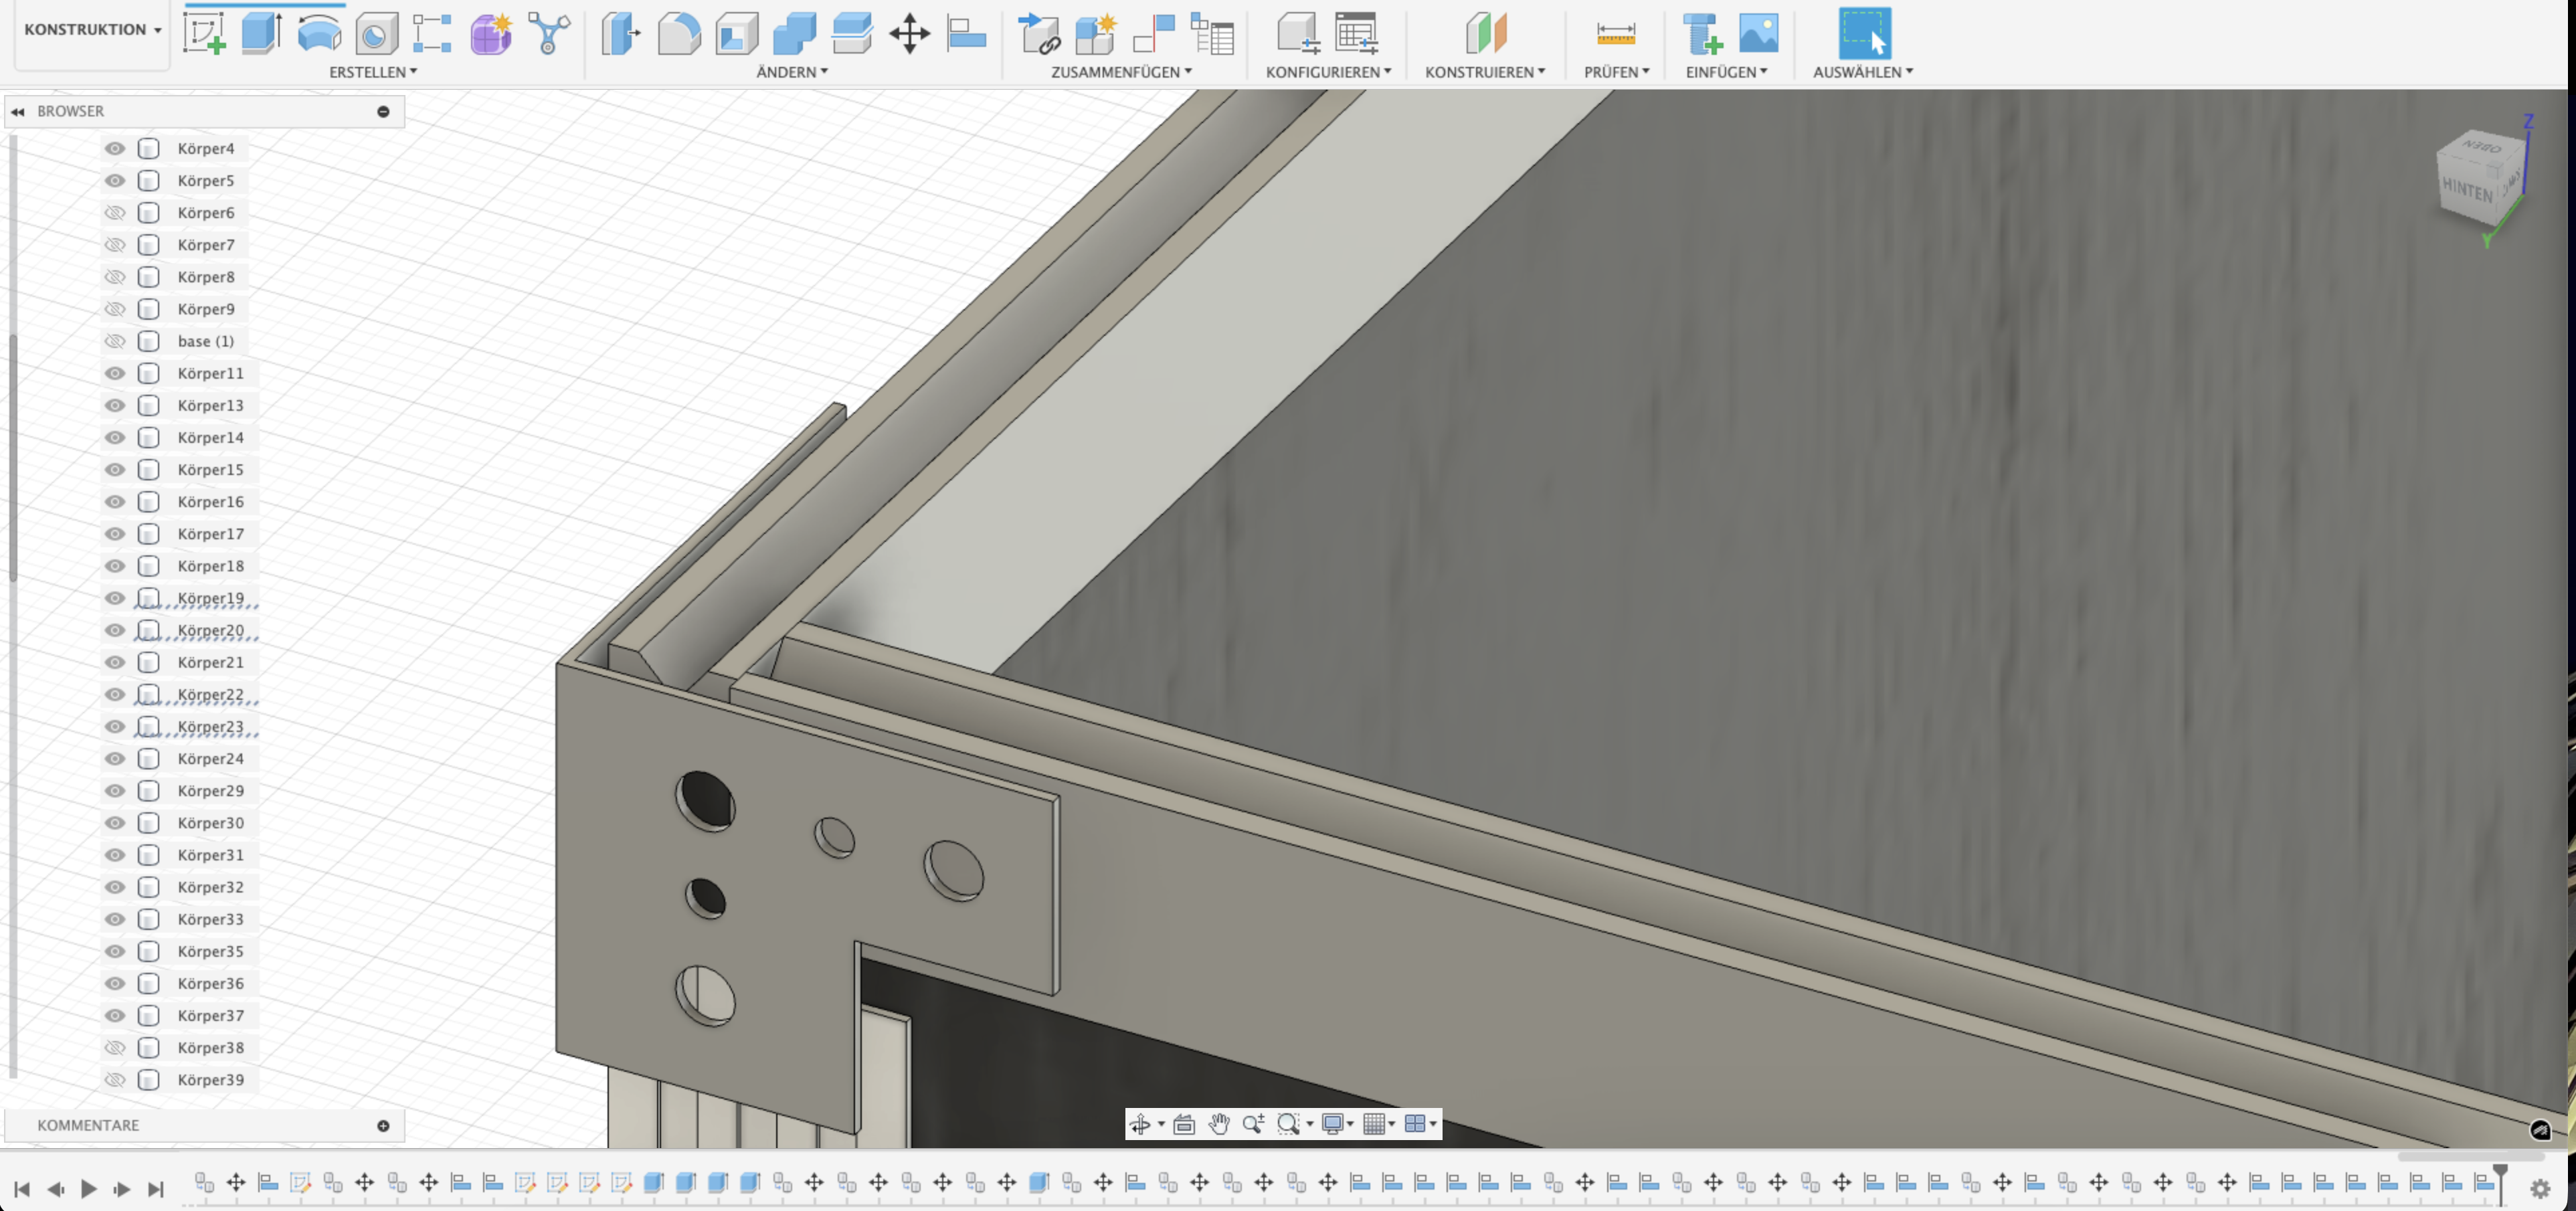Click the Insert Image (canvas) icon
Image resolution: width=2576 pixels, height=1211 pixels.
(1758, 33)
